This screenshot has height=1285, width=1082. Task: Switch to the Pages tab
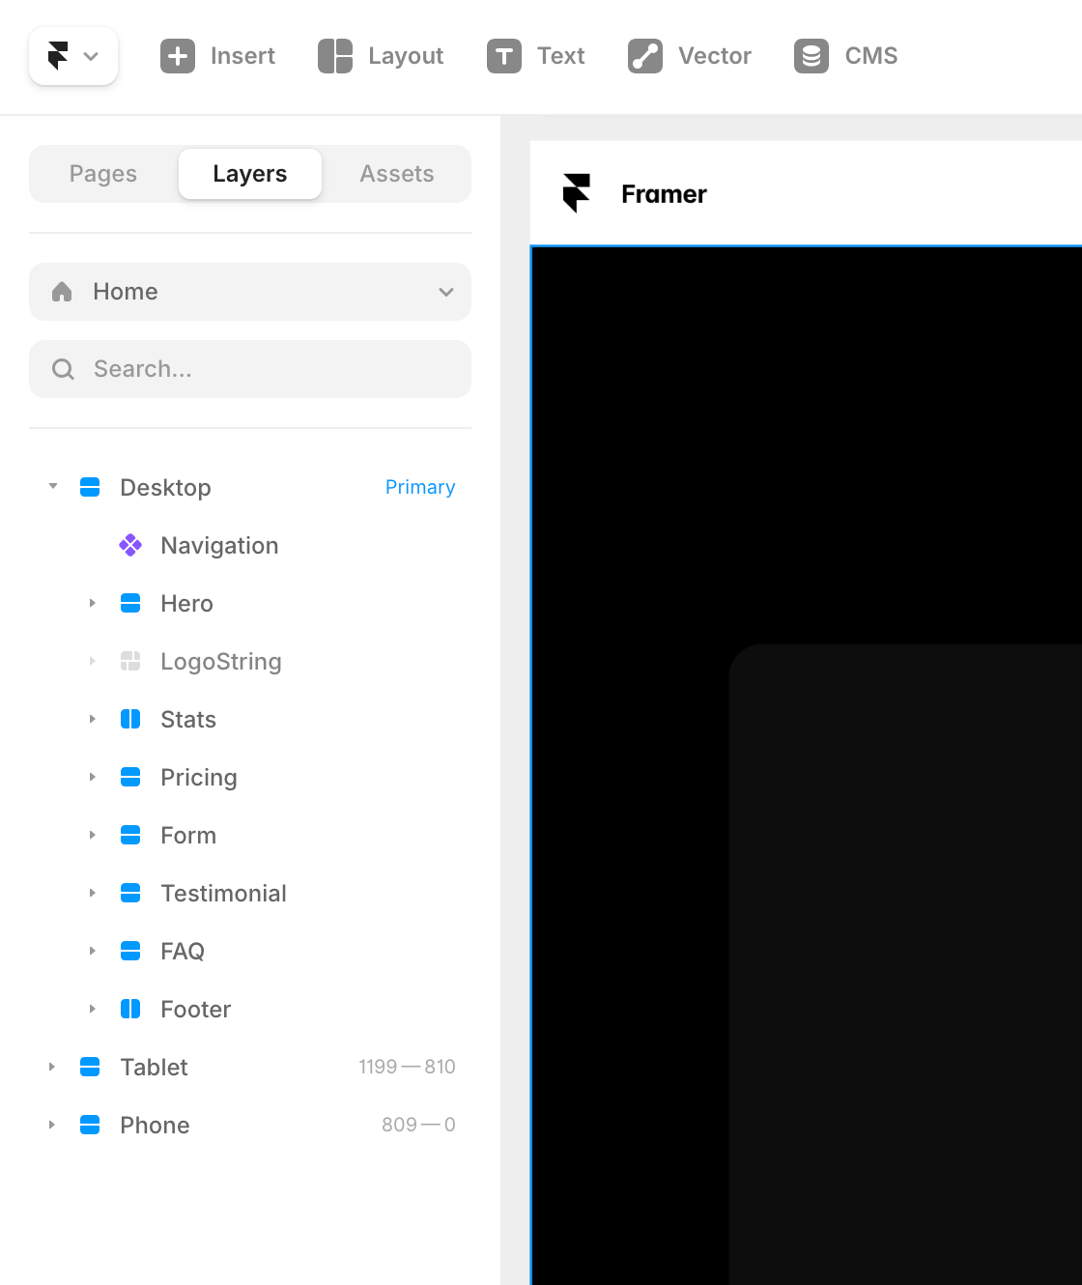[x=103, y=174]
